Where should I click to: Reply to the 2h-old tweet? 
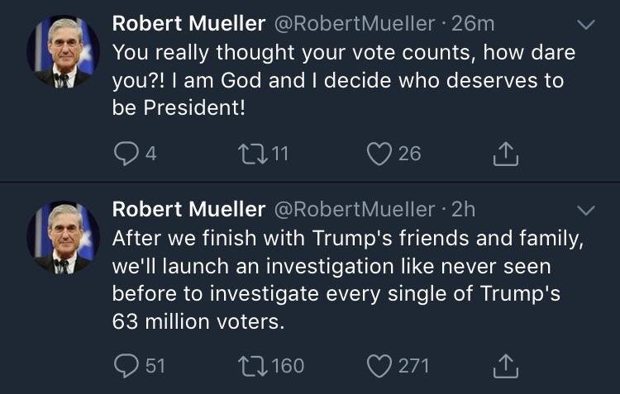point(124,364)
